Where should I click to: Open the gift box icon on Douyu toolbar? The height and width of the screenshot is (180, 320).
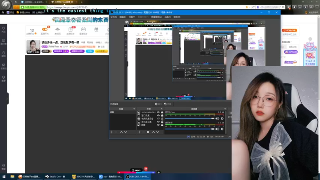(96, 30)
